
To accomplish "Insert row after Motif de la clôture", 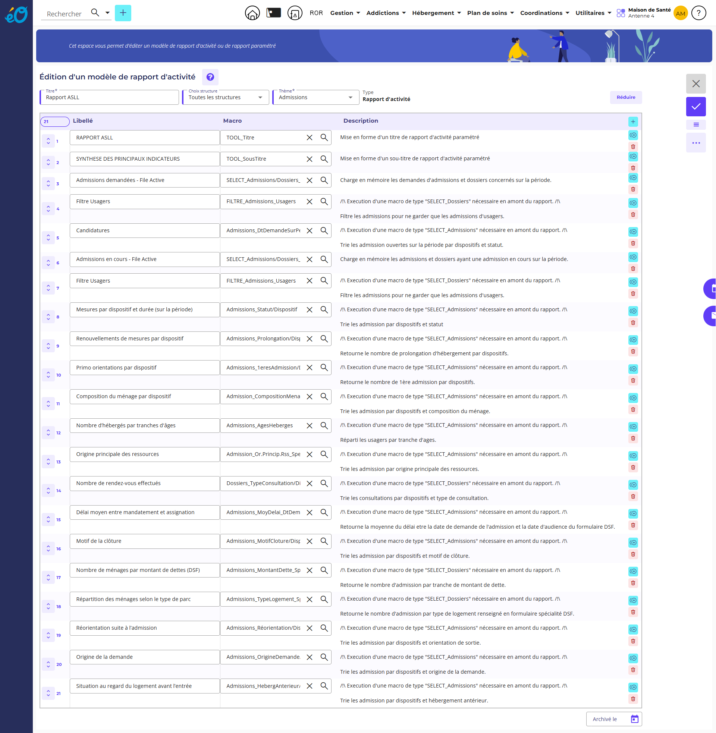I will point(633,542).
